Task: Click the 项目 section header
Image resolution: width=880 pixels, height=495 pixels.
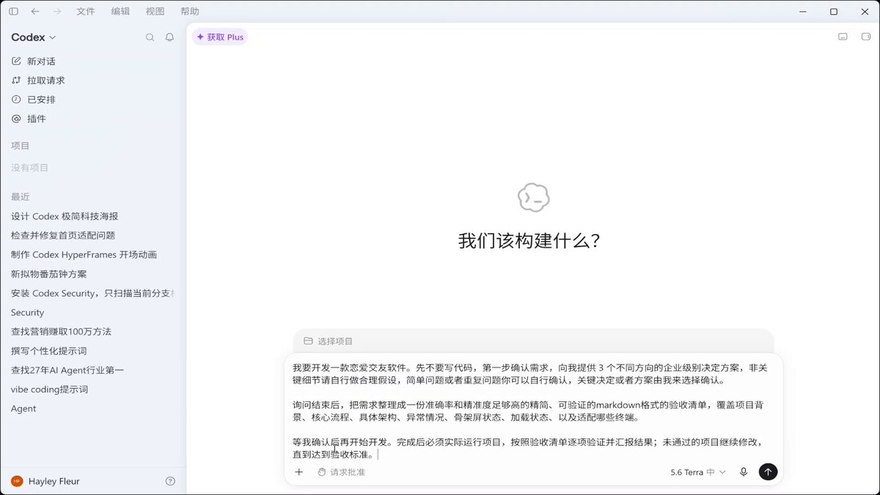Action: click(21, 146)
